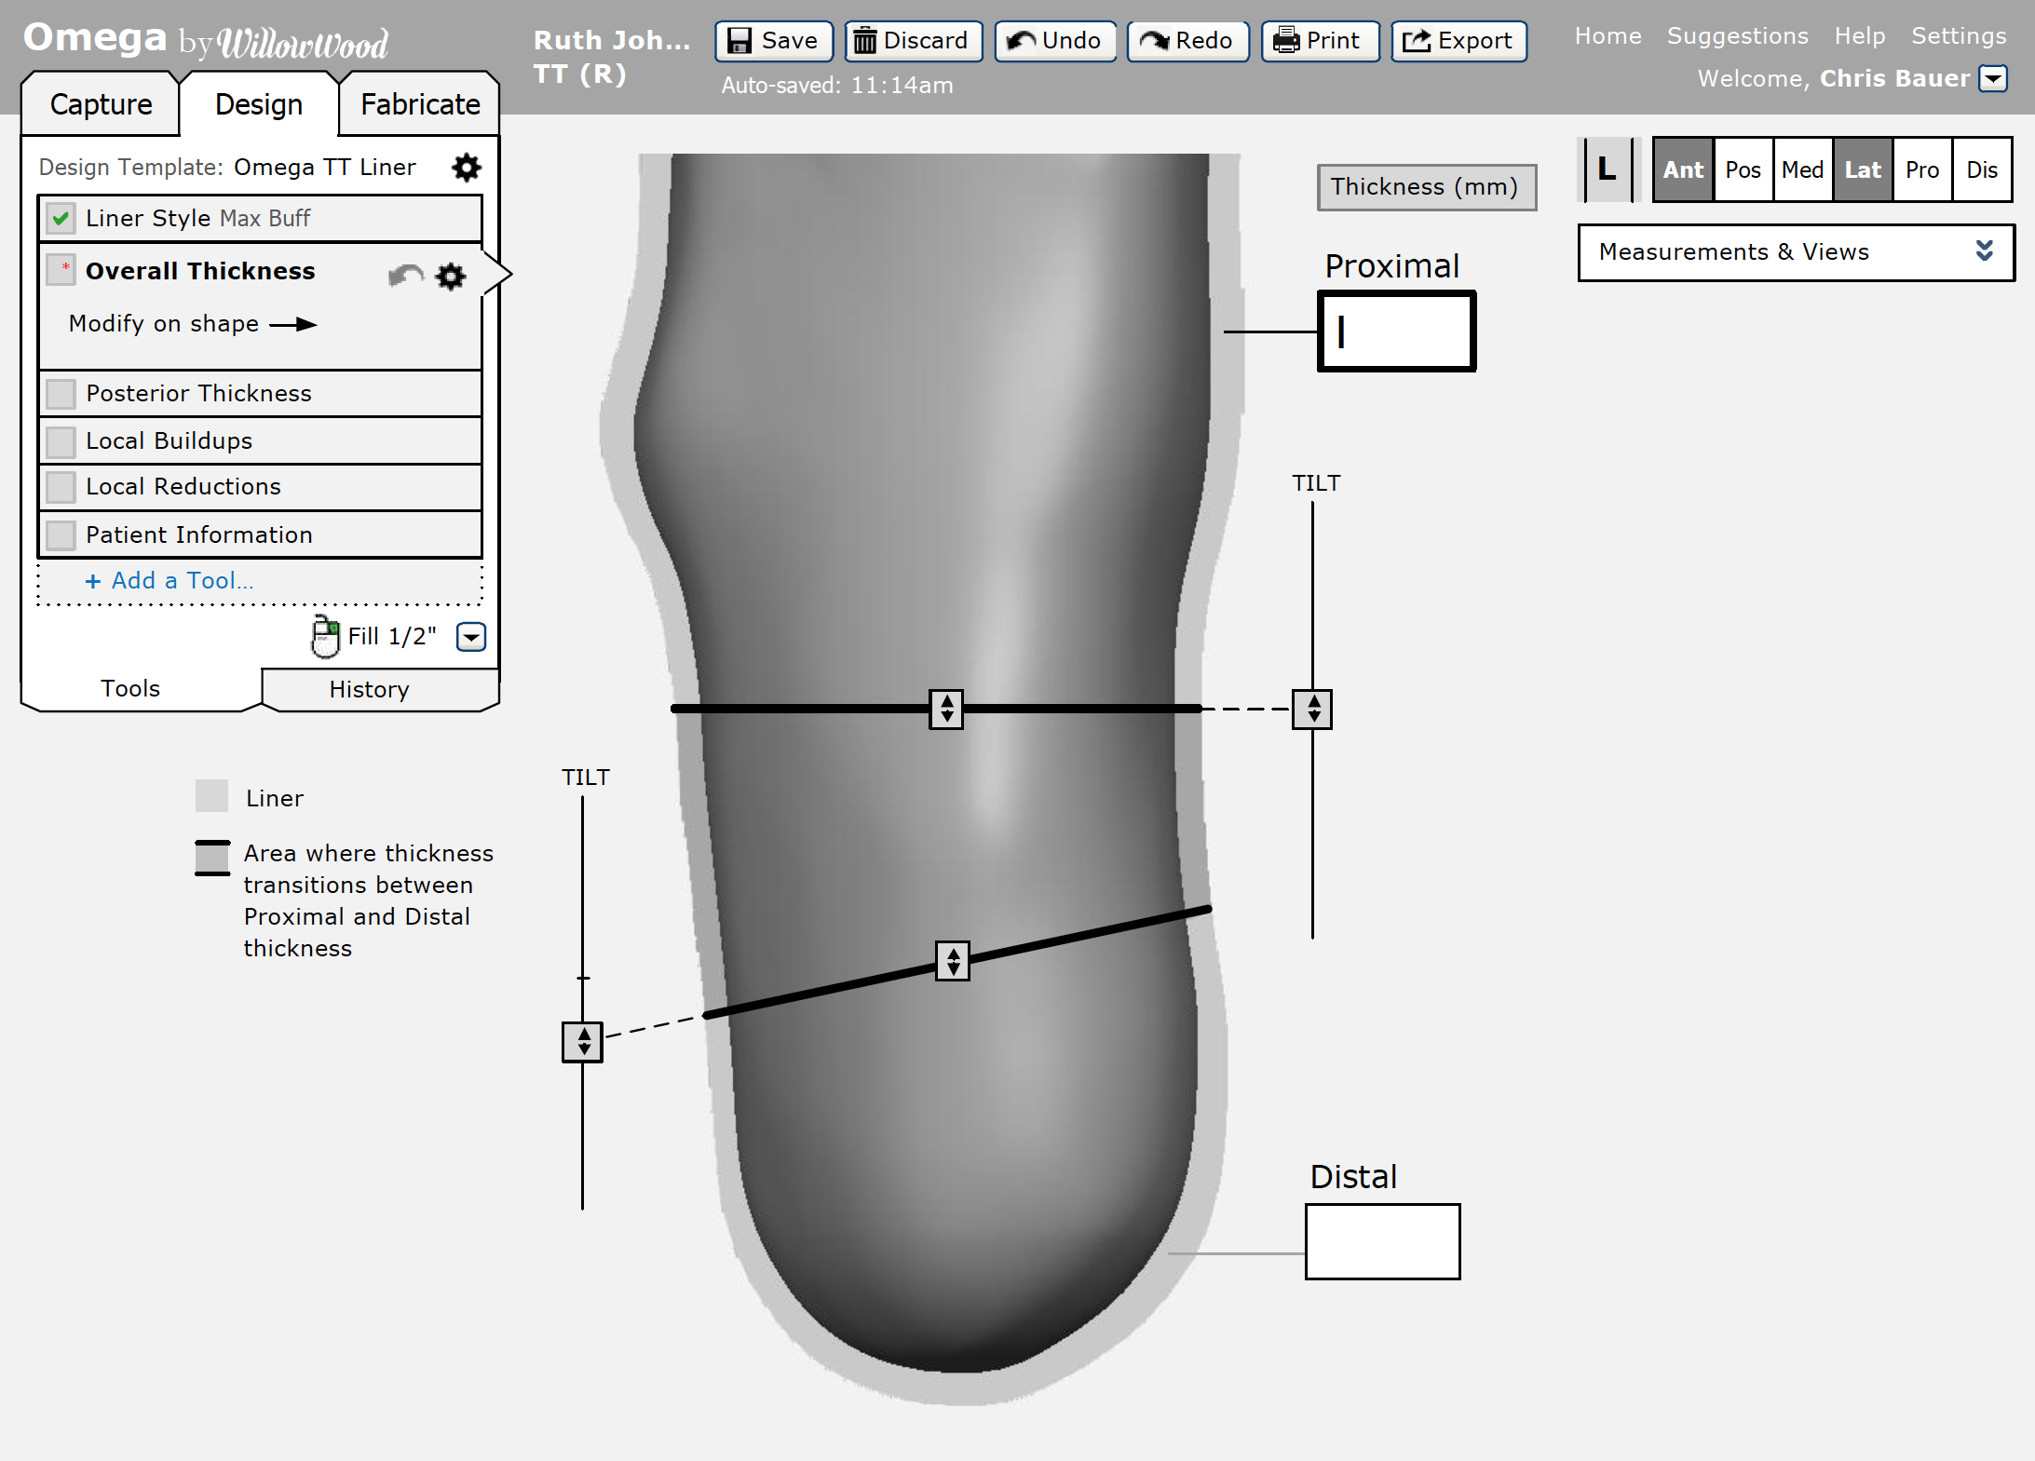Click the Redo arrow button
2035x1461 pixels.
[1187, 41]
